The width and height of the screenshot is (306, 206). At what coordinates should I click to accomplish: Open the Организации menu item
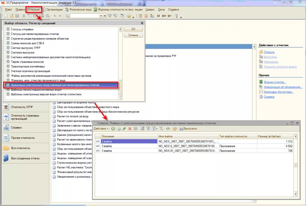[x=53, y=10]
